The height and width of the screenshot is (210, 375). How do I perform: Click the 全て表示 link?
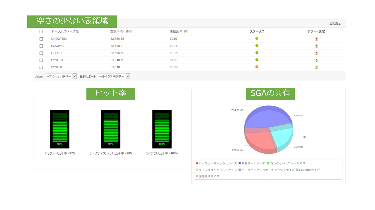[335, 23]
